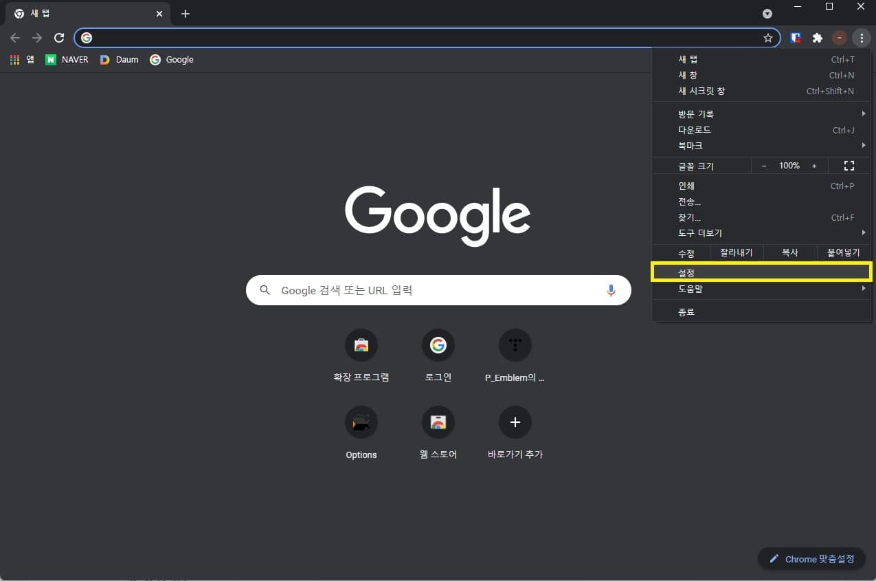Open the 도구 더보기 submenu

pyautogui.click(x=699, y=232)
